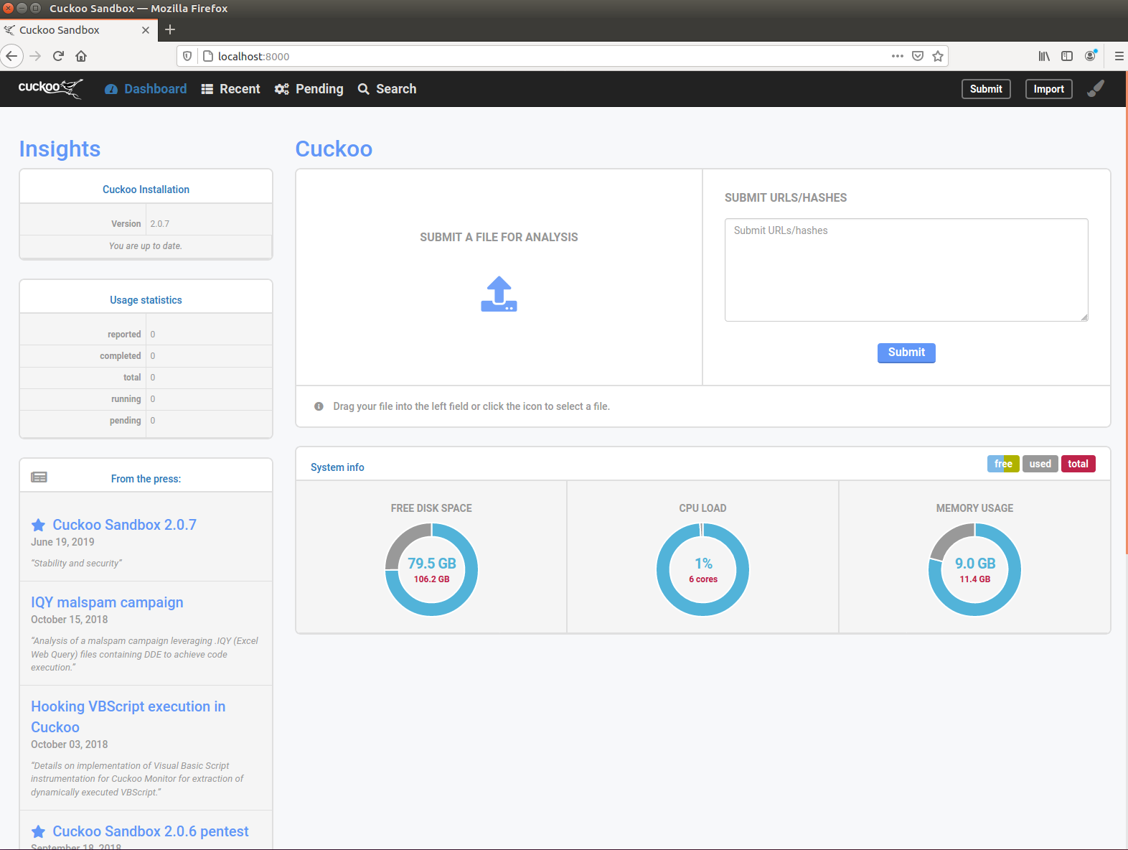1128x850 pixels.
Task: Click the Pending gears icon
Action: [x=282, y=89]
